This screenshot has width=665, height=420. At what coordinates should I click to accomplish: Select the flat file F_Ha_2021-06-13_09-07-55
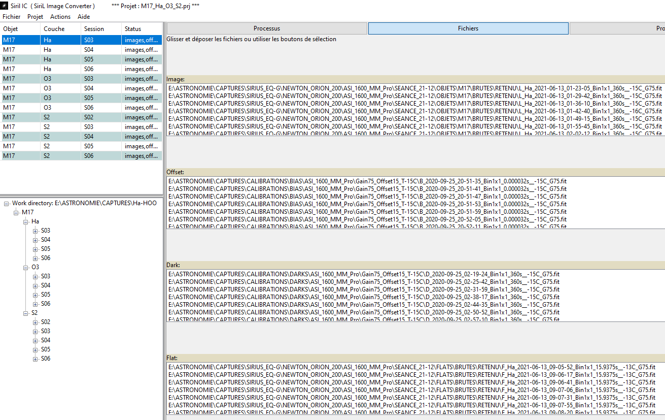coord(412,405)
